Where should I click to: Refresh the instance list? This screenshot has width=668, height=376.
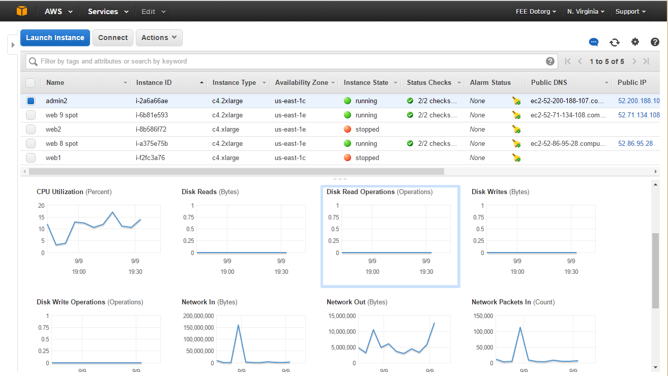615,42
